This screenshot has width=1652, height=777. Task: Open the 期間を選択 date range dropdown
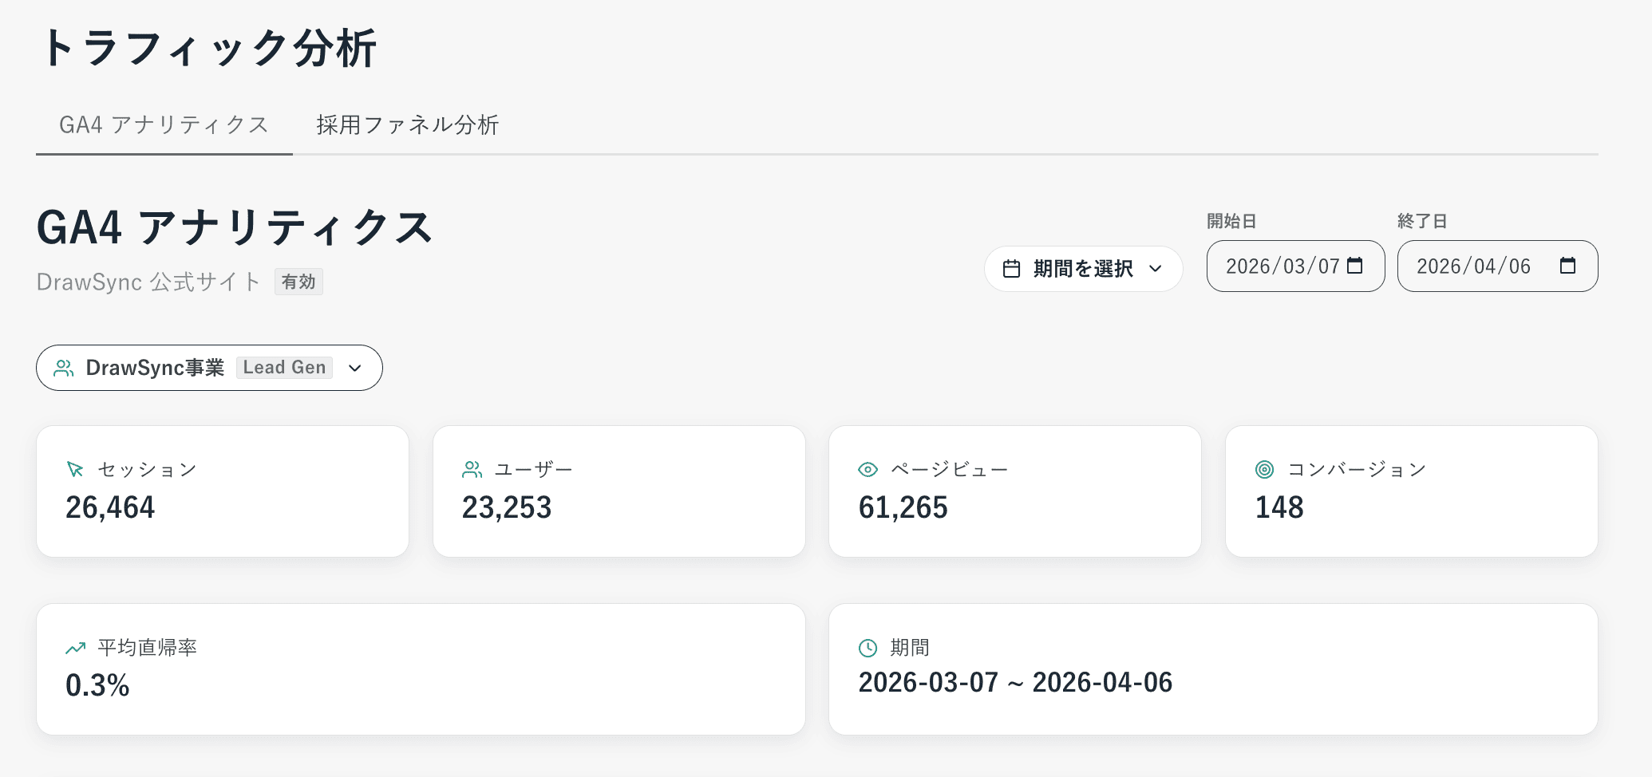click(x=1082, y=269)
